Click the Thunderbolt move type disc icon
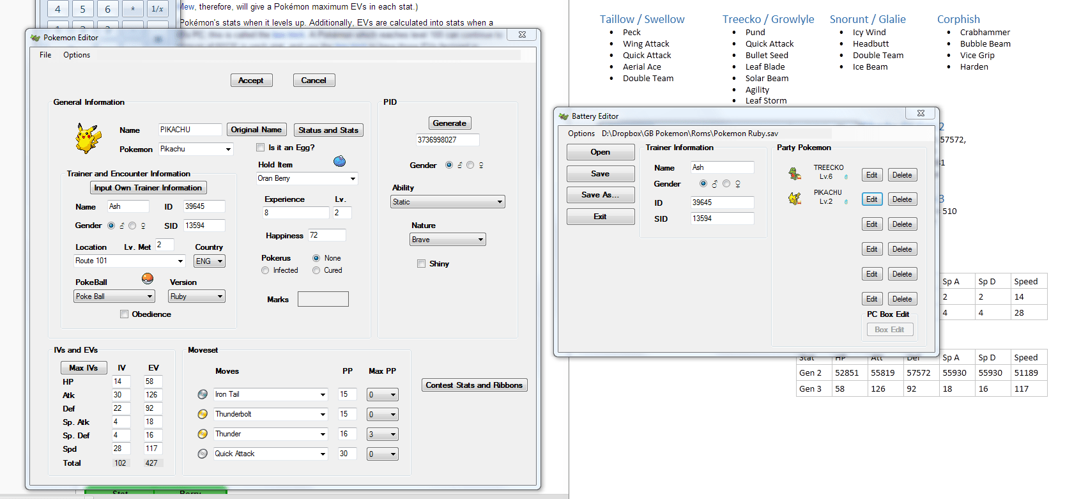This screenshot has height=499, width=1065. pos(203,414)
